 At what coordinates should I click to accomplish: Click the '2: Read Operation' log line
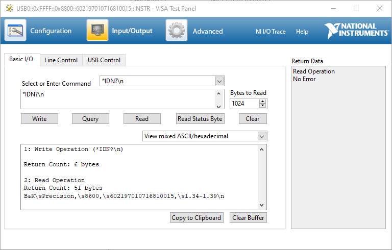pyautogui.click(x=54, y=180)
